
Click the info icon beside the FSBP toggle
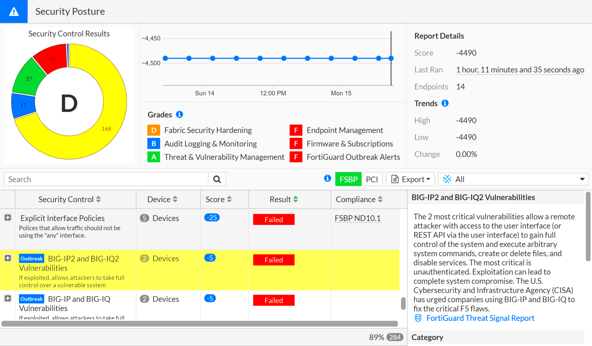coord(328,178)
